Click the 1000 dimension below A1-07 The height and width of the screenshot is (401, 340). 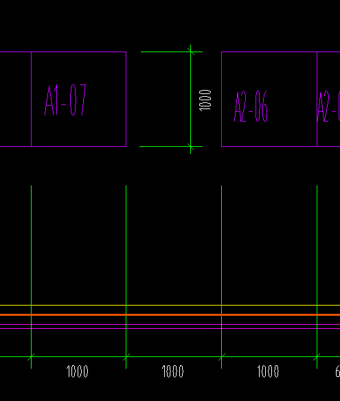(77, 371)
